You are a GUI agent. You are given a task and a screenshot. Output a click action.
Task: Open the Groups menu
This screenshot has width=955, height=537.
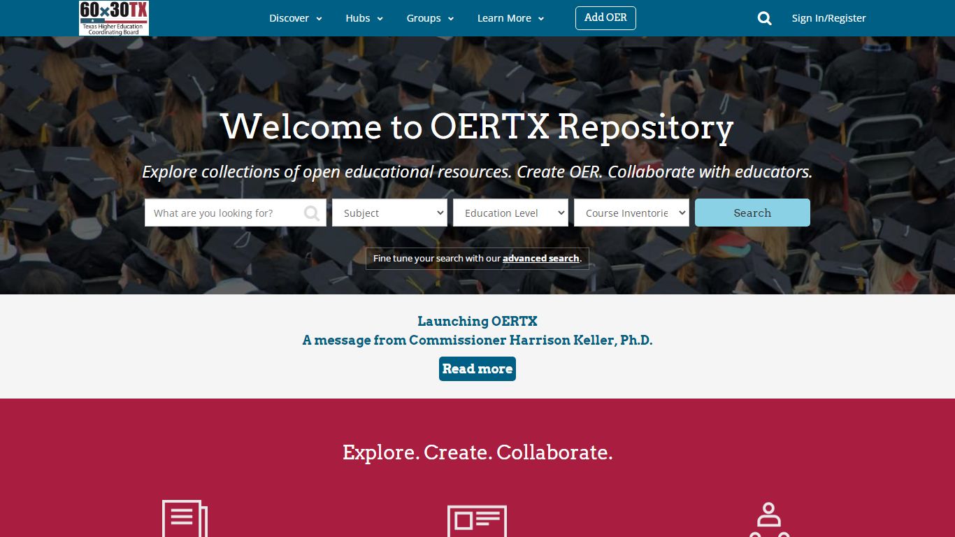(430, 18)
